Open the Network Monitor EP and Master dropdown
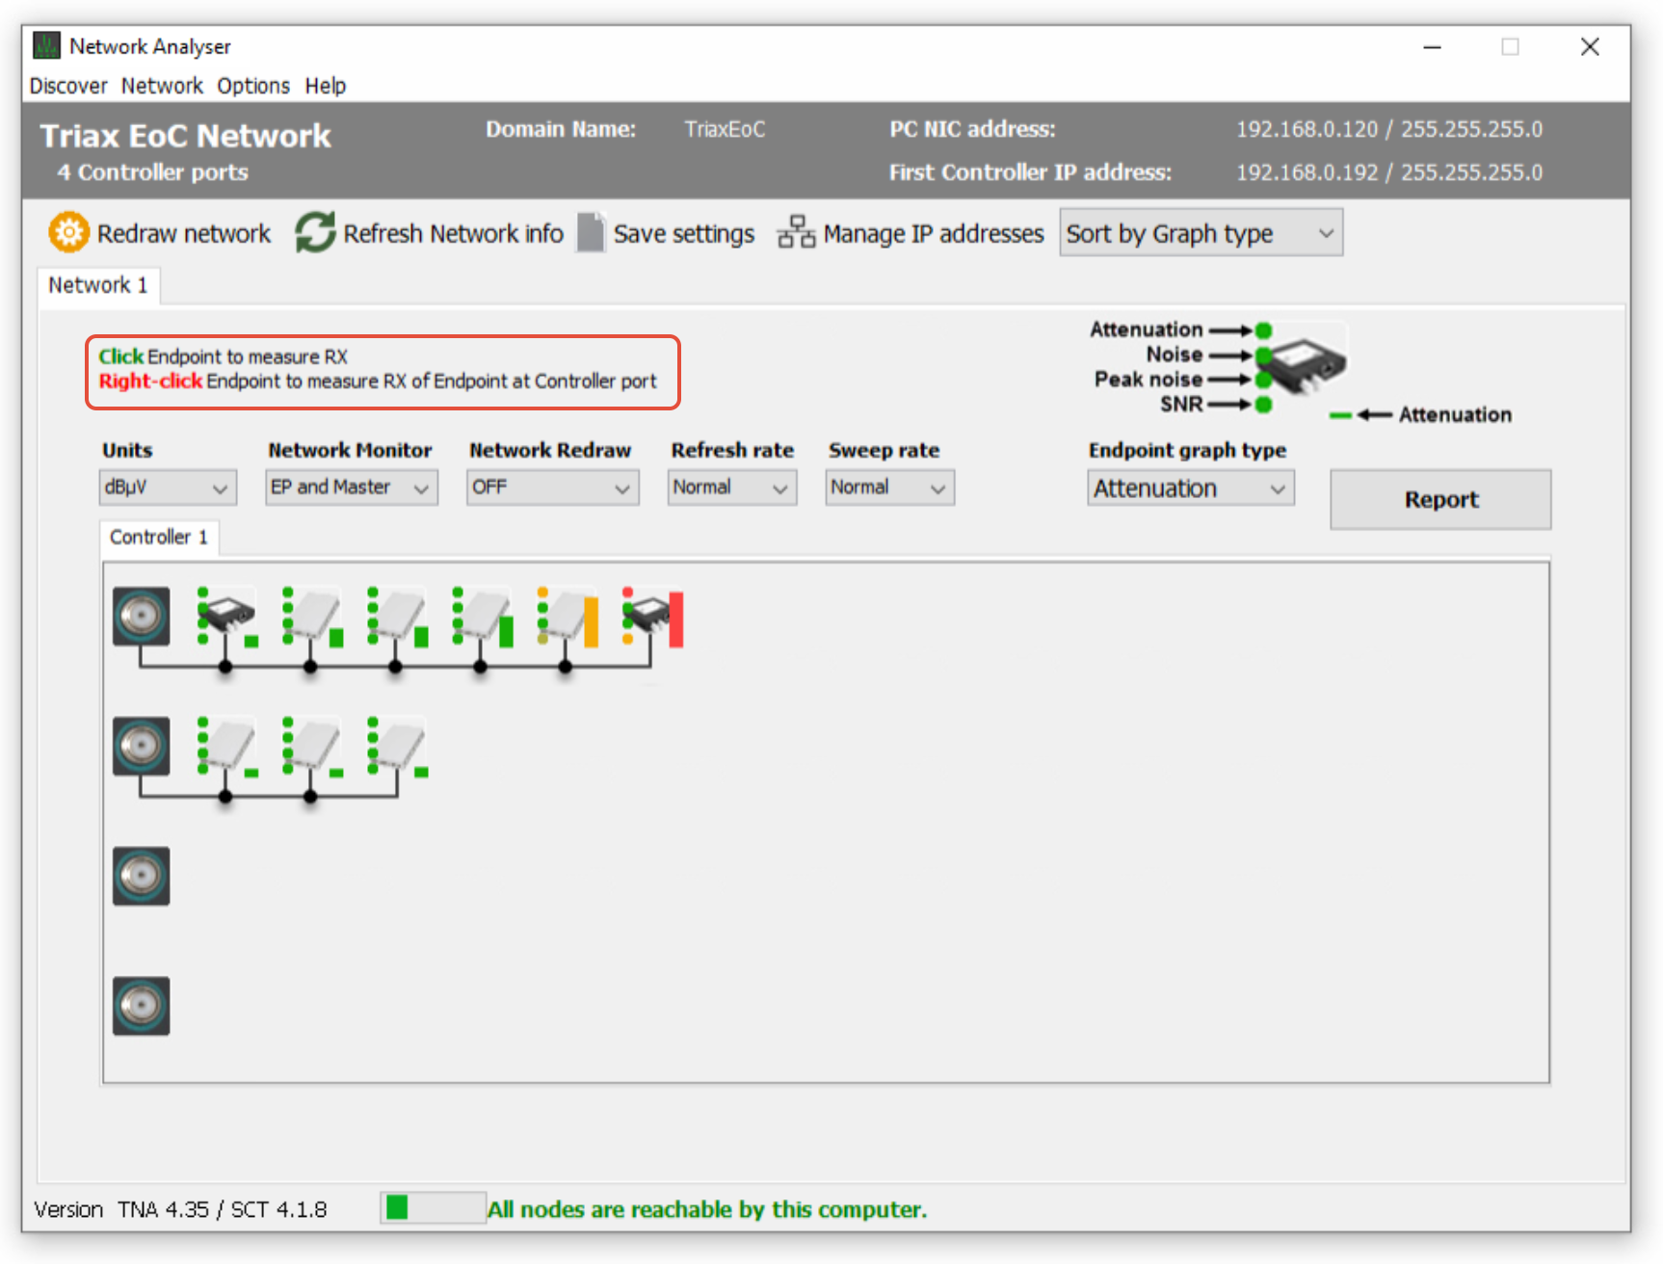 click(x=352, y=487)
